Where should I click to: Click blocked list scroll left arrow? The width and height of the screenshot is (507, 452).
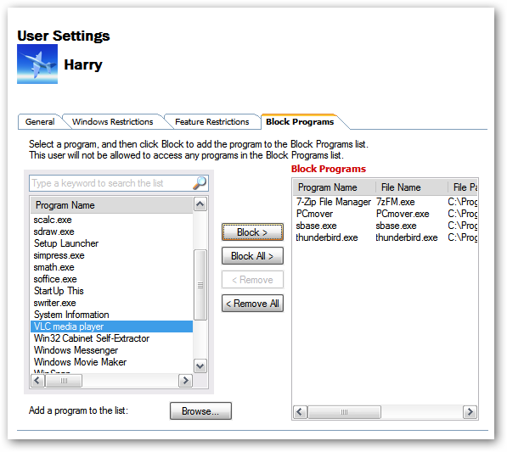coord(300,412)
